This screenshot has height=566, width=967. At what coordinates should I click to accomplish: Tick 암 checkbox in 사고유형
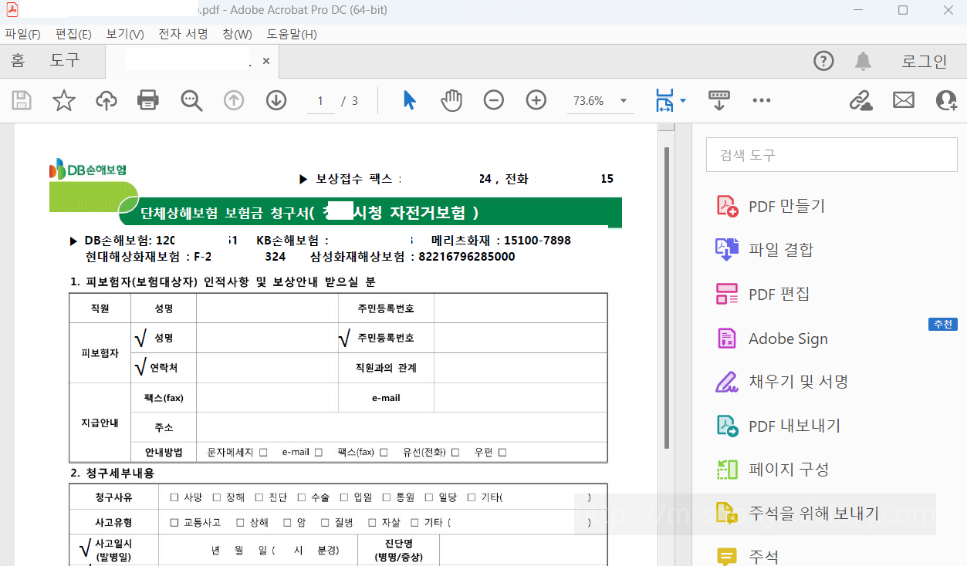287,523
